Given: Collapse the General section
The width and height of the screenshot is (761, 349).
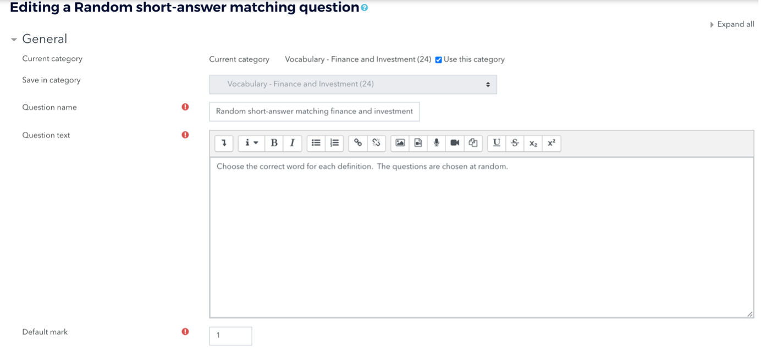Looking at the screenshot, I should 14,40.
